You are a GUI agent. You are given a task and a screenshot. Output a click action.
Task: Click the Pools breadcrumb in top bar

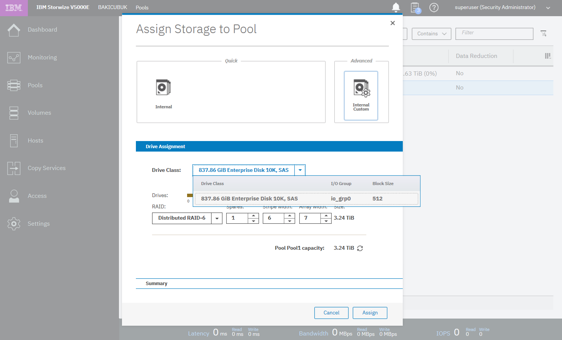[x=142, y=8]
